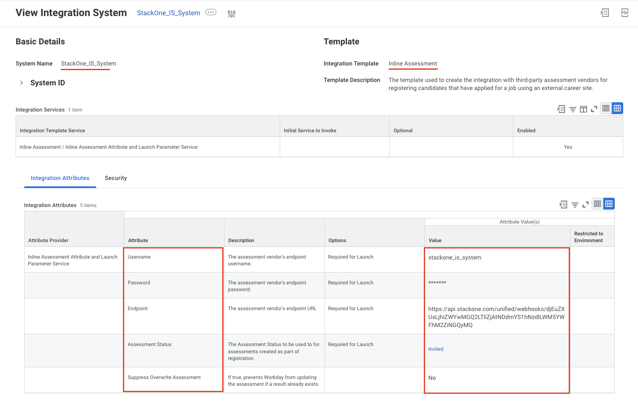
Task: Click the No value for Suppress Overwrite
Action: pyautogui.click(x=432, y=378)
